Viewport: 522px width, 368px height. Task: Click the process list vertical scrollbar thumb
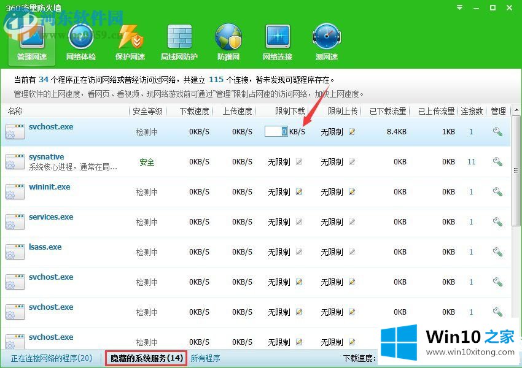(516, 171)
